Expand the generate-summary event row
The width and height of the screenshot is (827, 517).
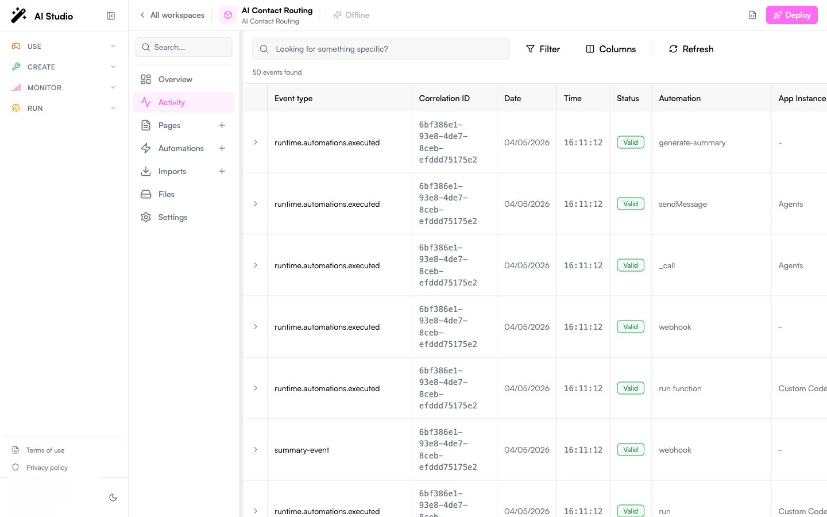pos(256,142)
